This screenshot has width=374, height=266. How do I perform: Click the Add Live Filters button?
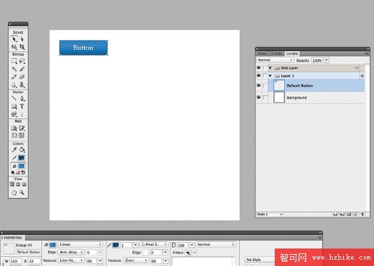(x=188, y=253)
